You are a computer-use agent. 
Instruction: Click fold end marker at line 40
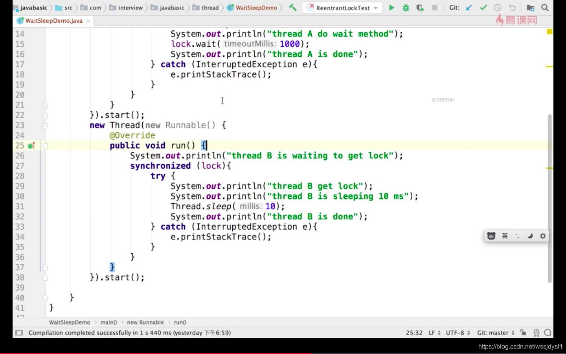45,298
